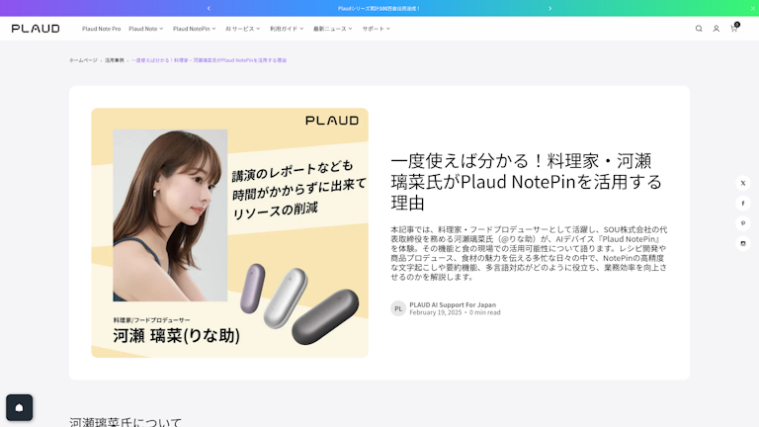Click 活用事例 breadcrumb link
Viewport: 759px width, 427px height.
tap(115, 60)
